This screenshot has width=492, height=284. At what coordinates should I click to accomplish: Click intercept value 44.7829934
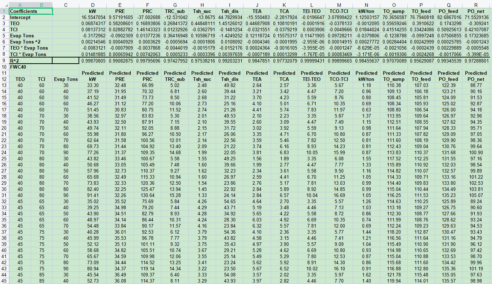[229, 17]
